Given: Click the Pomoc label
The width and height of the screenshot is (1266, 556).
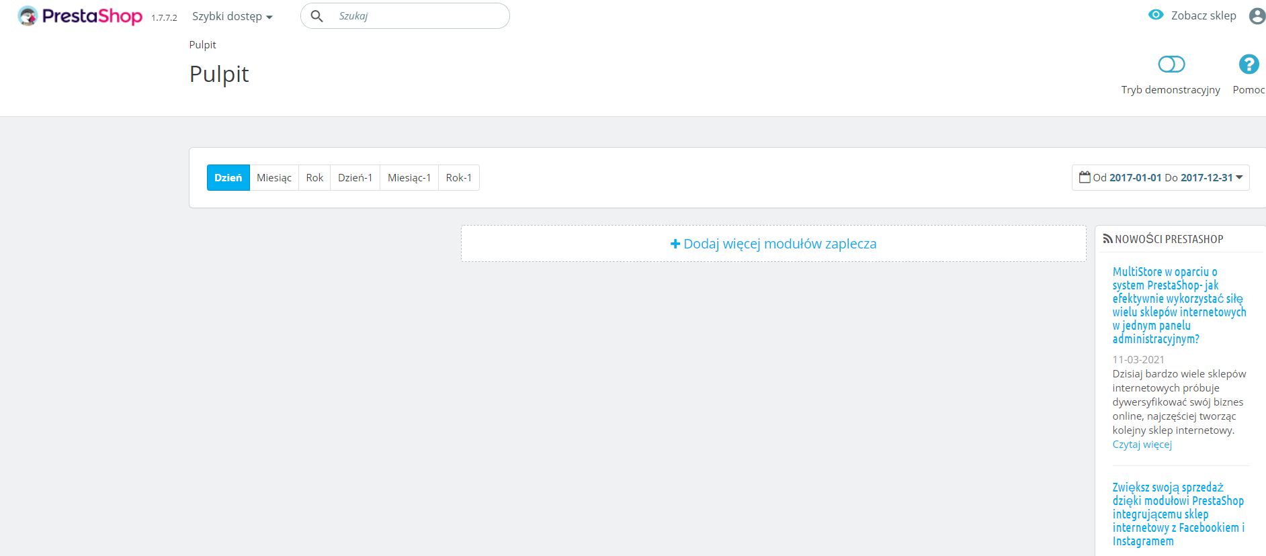Looking at the screenshot, I should (x=1249, y=90).
